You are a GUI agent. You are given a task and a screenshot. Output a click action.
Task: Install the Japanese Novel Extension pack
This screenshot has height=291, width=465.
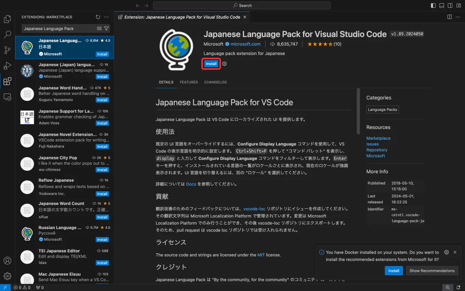(x=102, y=147)
